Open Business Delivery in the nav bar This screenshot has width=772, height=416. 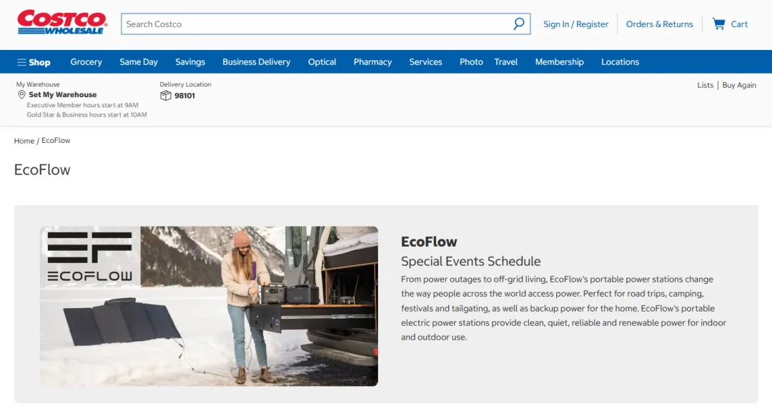[x=257, y=62]
